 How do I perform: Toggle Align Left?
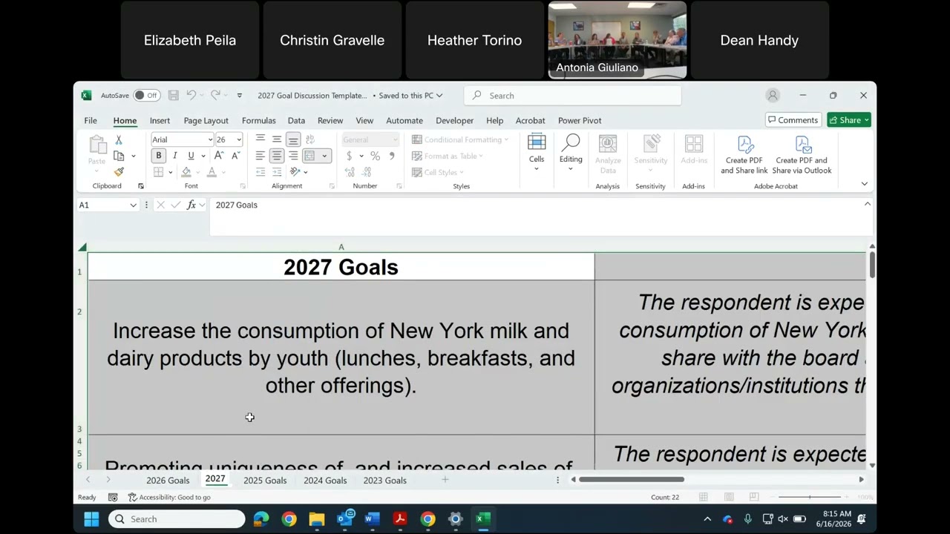coord(261,156)
